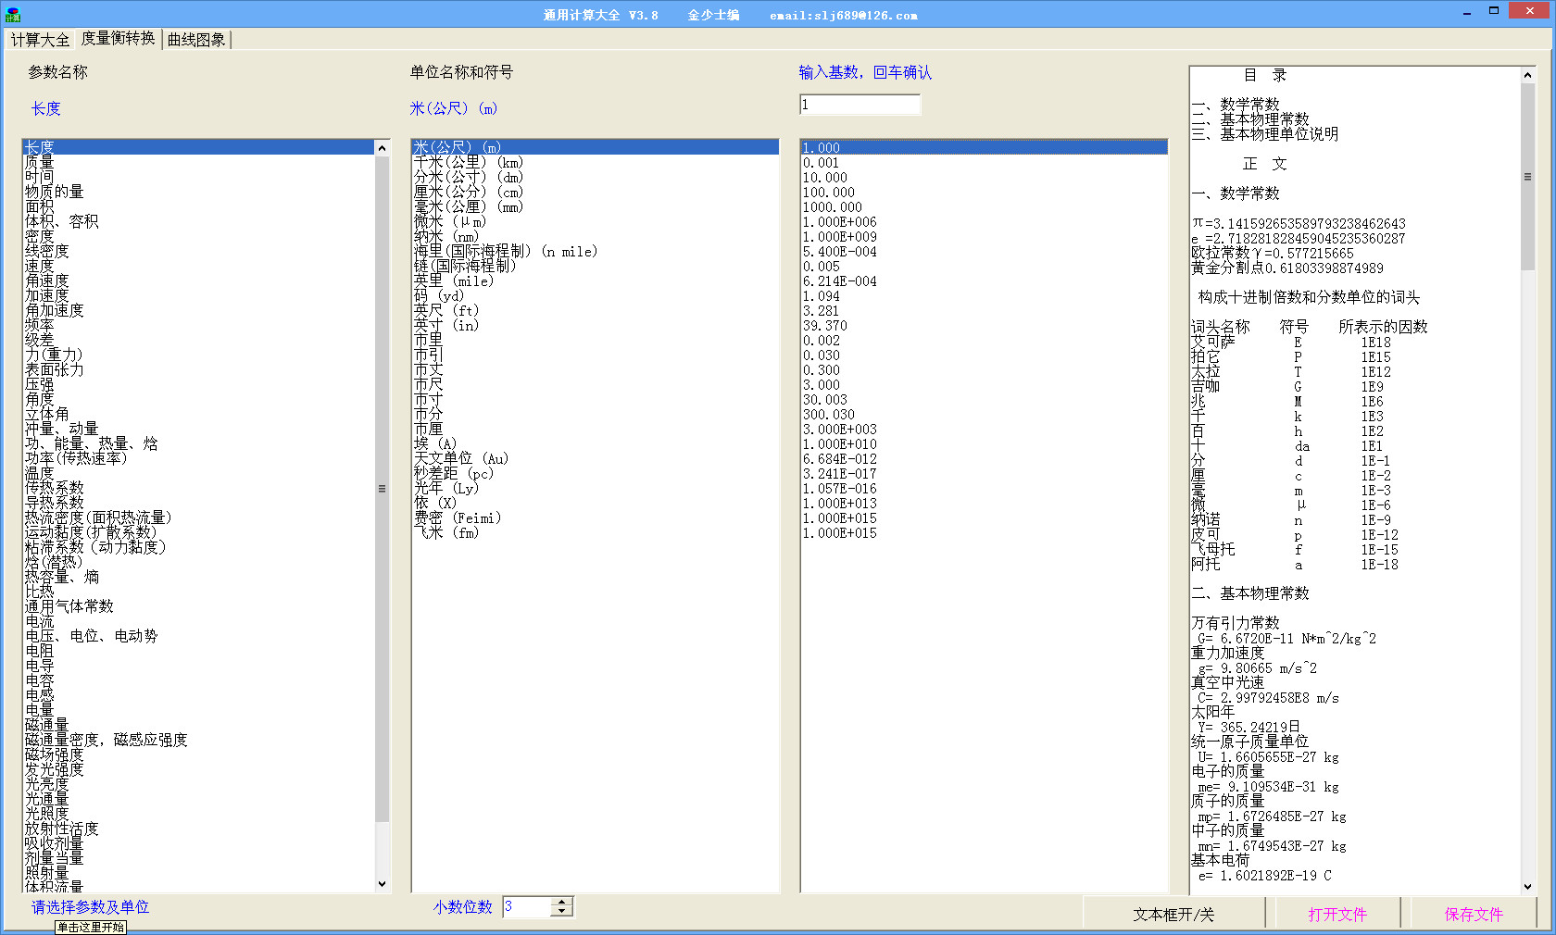Click 一、数学常数 in the table of contents
The height and width of the screenshot is (935, 1556).
[x=1236, y=105]
